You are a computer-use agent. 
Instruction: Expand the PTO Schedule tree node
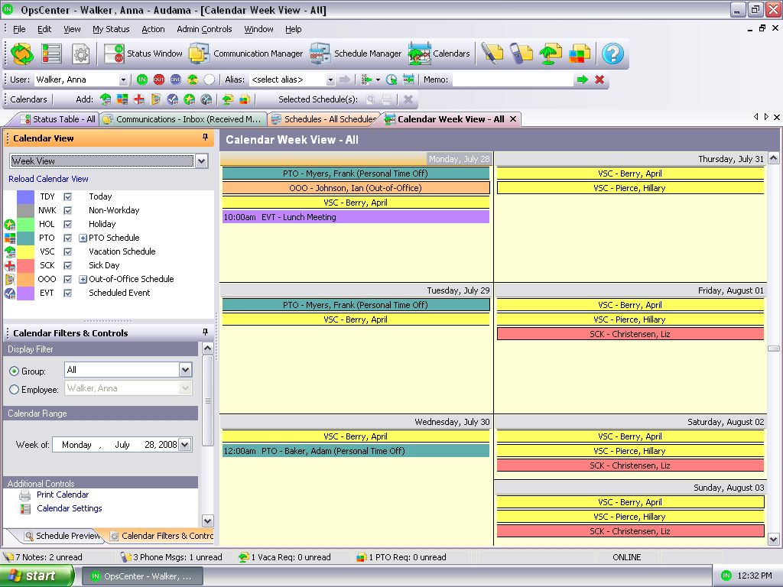click(83, 238)
